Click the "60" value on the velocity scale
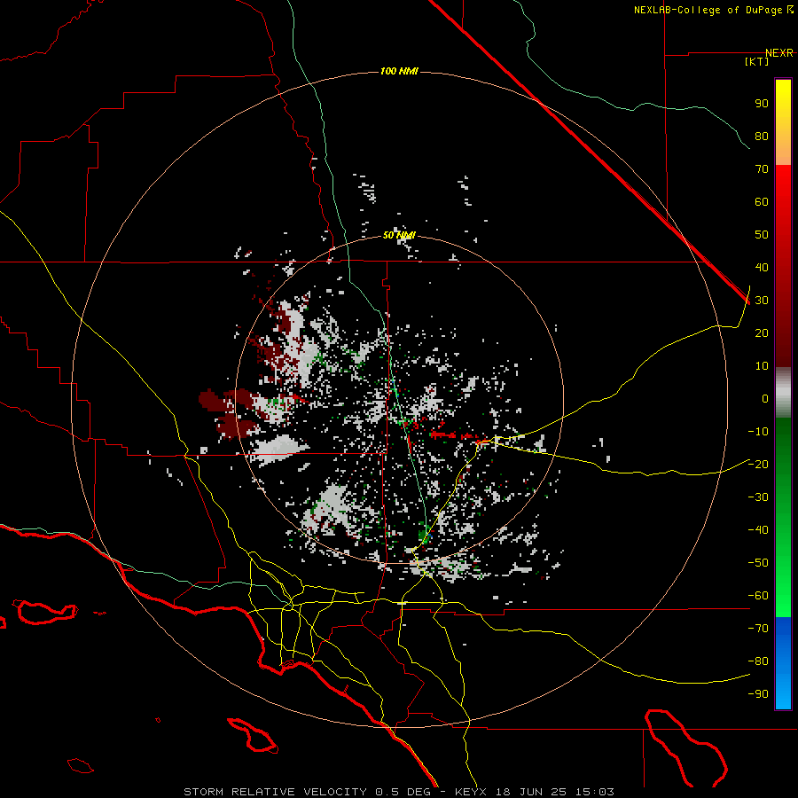This screenshot has height=798, width=798. [x=762, y=202]
